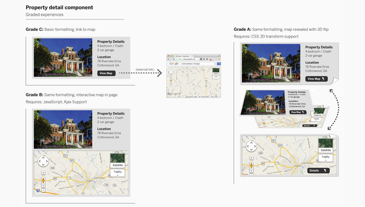Expand the Traffic dropdown in Grade A map
This screenshot has height=207, width=365.
[326, 158]
